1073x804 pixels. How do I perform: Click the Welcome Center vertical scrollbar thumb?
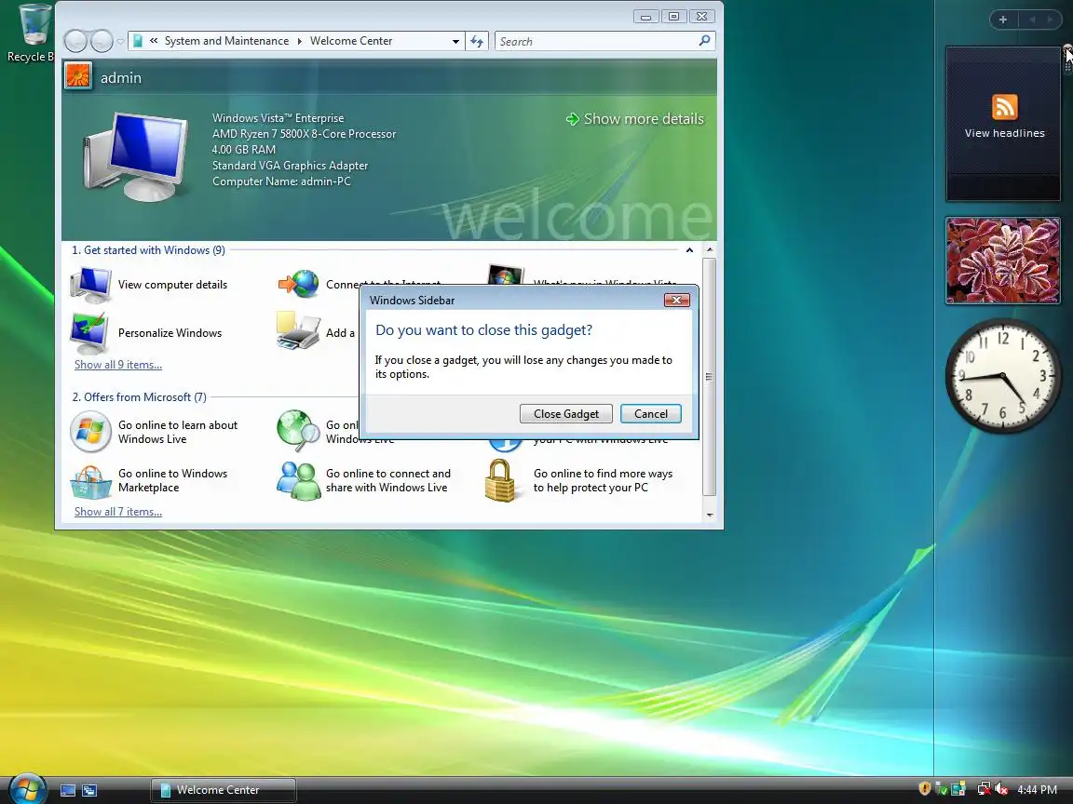tap(710, 377)
